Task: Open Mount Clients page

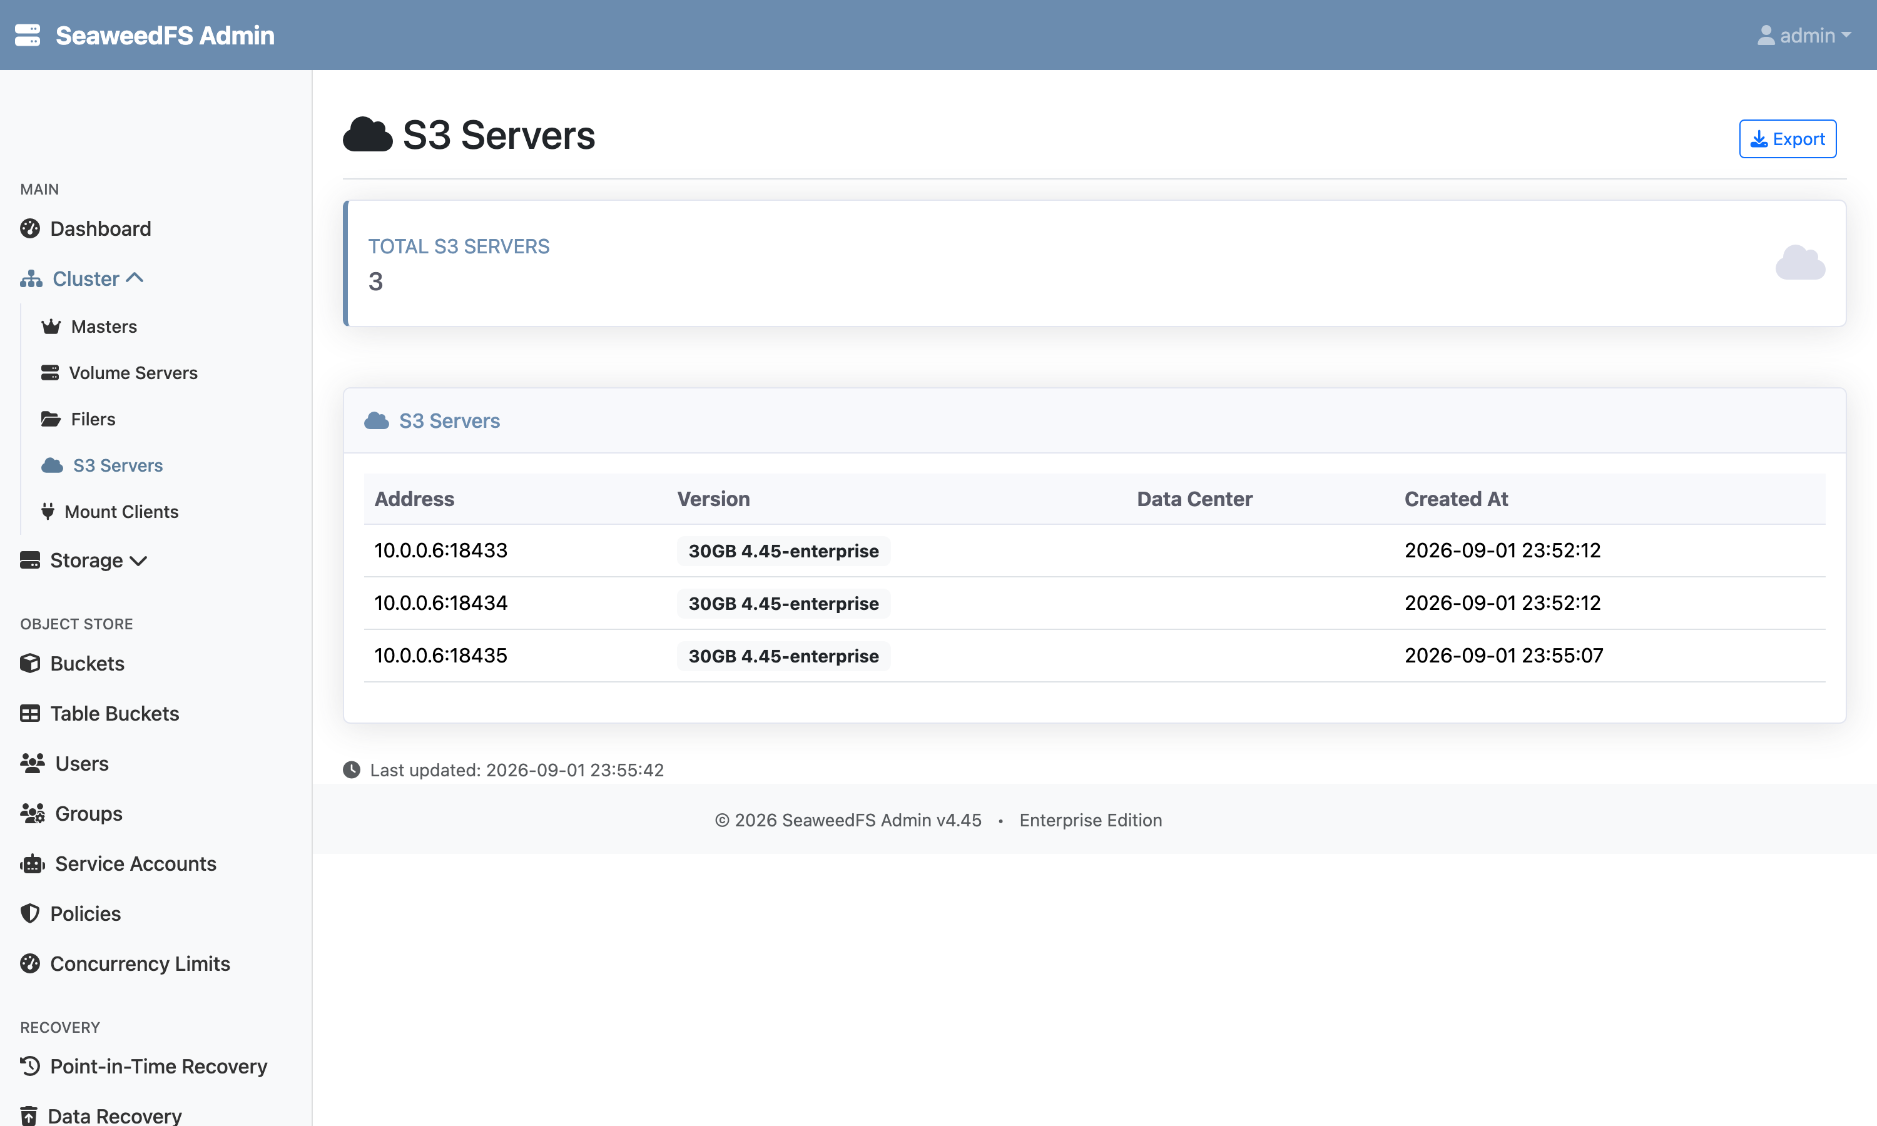Action: [121, 512]
